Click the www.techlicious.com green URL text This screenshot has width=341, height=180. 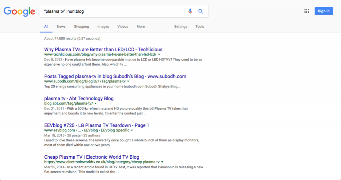pos(100,54)
